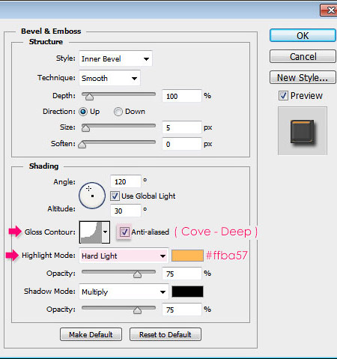This screenshot has height=359, width=337.
Task: Click the Depth value field showing 100
Action: pos(182,96)
